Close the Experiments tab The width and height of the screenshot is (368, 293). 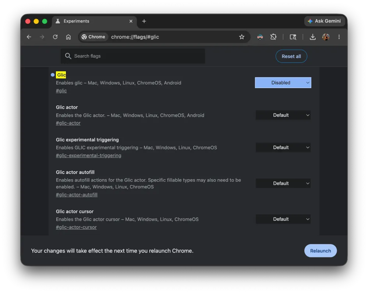[x=131, y=21]
